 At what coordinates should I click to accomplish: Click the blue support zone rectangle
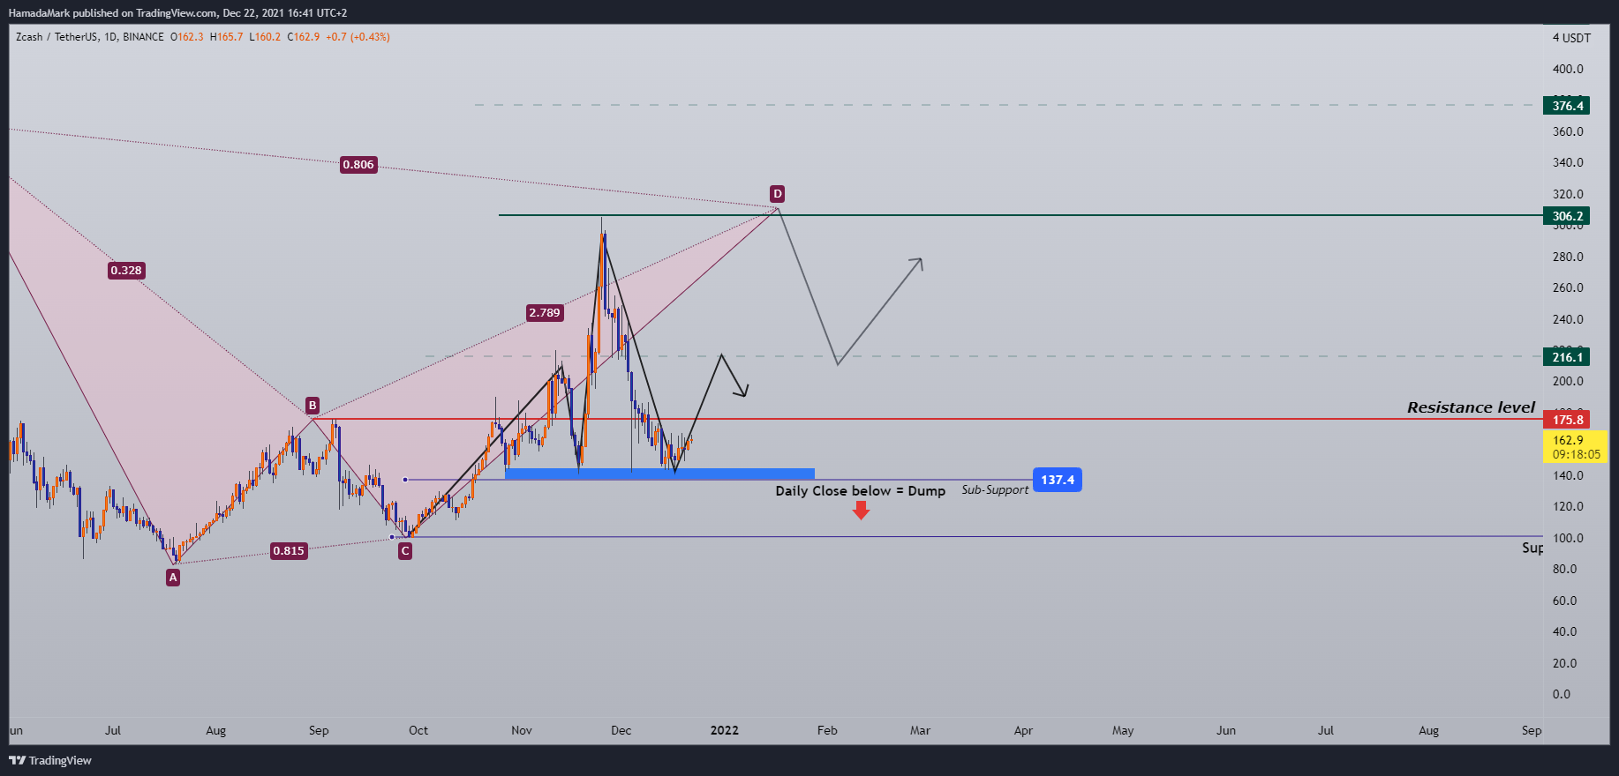[659, 474]
